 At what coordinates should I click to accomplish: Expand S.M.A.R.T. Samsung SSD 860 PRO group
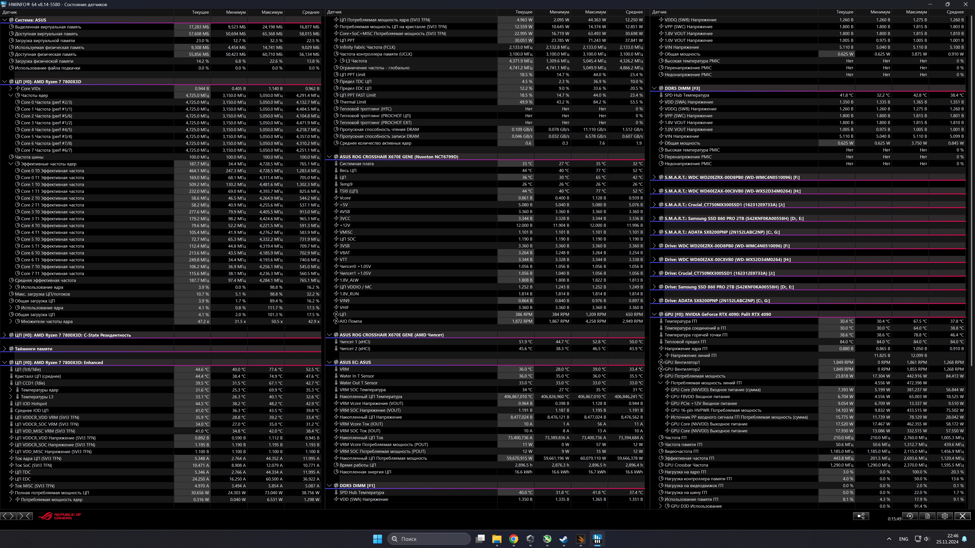coord(654,219)
